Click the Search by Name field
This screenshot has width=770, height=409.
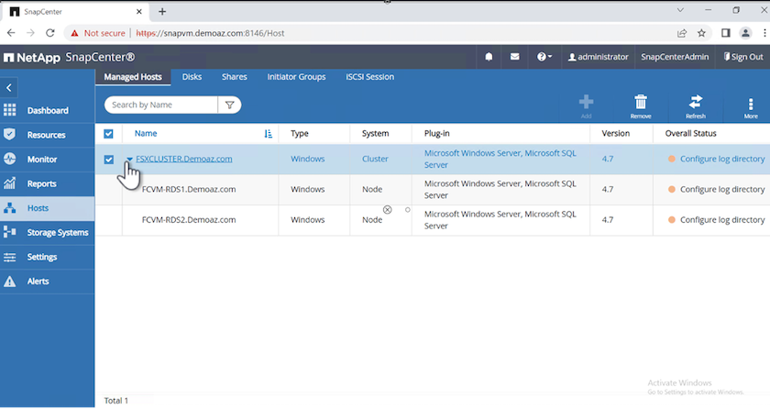[x=161, y=105]
